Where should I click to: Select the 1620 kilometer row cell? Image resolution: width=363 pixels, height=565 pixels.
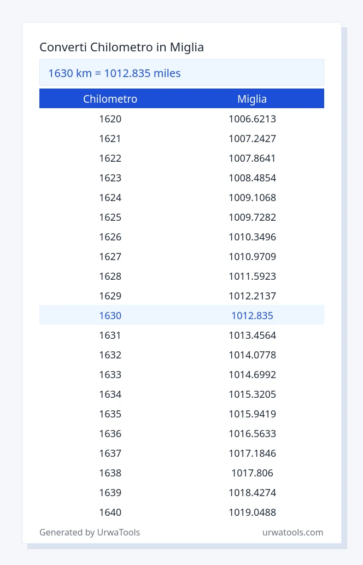110,119
